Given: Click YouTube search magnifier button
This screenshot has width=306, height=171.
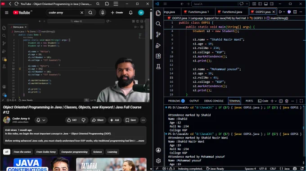Looking at the screenshot, I should 90,13.
